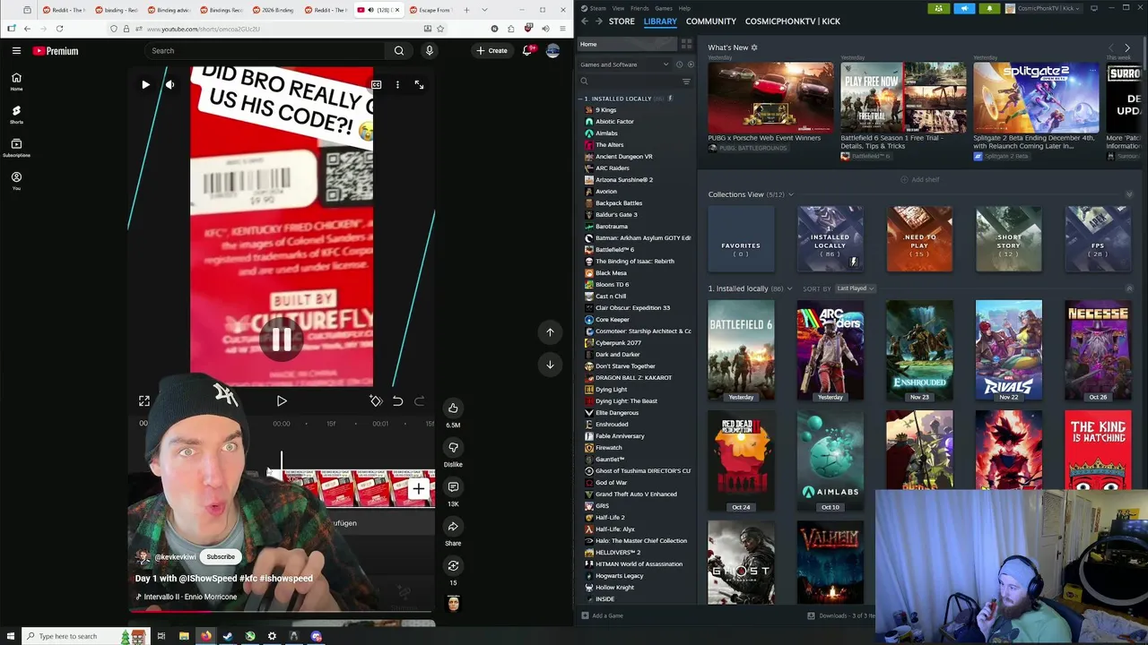The image size is (1148, 645).
Task: Go to the previous Short with up arrow
Action: coord(551,332)
